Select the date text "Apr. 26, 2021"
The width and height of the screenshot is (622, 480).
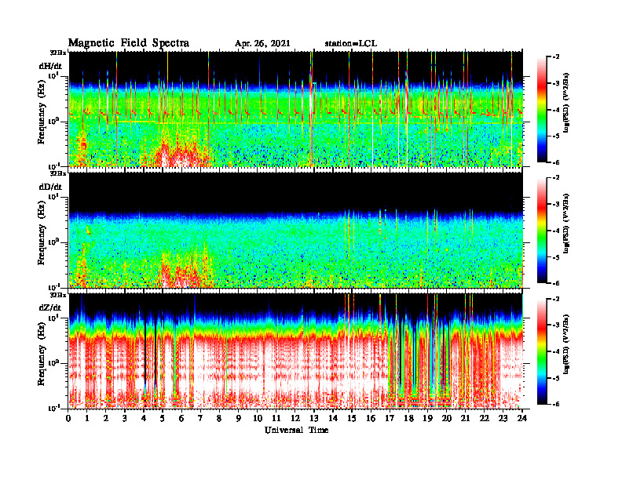262,44
